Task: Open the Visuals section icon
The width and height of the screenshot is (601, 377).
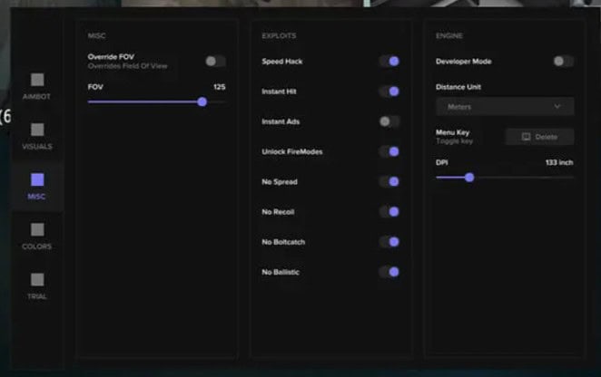Action: pos(37,130)
